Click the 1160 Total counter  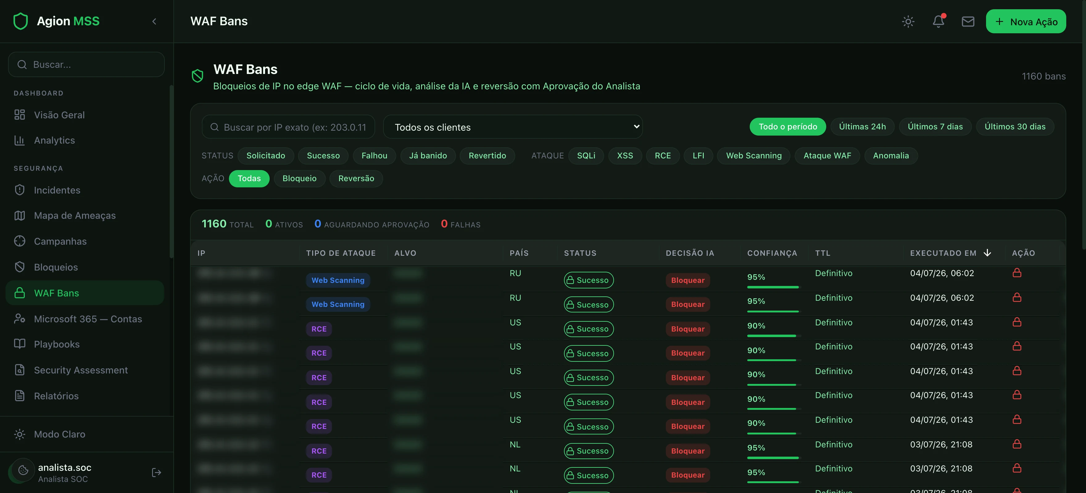pyautogui.click(x=228, y=224)
